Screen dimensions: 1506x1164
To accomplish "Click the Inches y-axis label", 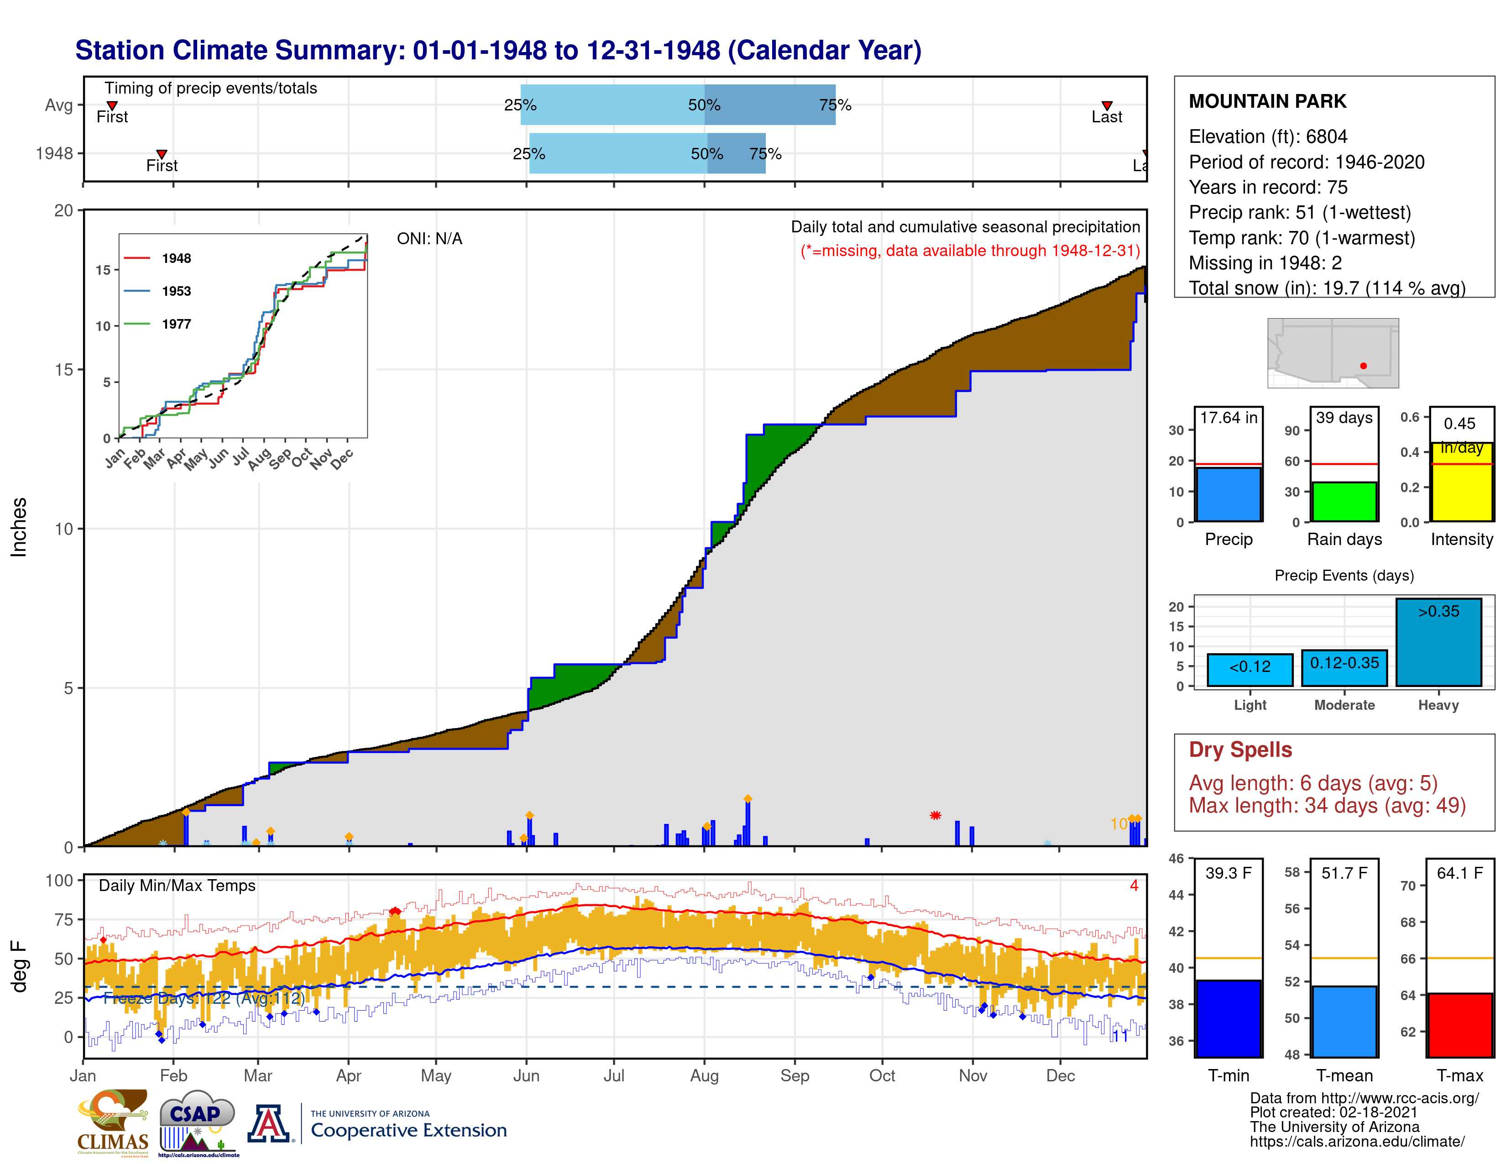I will point(19,527).
